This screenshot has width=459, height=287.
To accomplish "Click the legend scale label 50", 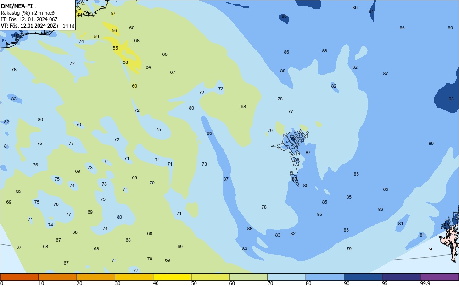I will pyautogui.click(x=194, y=283).
